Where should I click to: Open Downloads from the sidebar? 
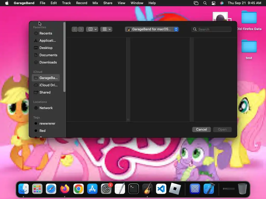46,62
